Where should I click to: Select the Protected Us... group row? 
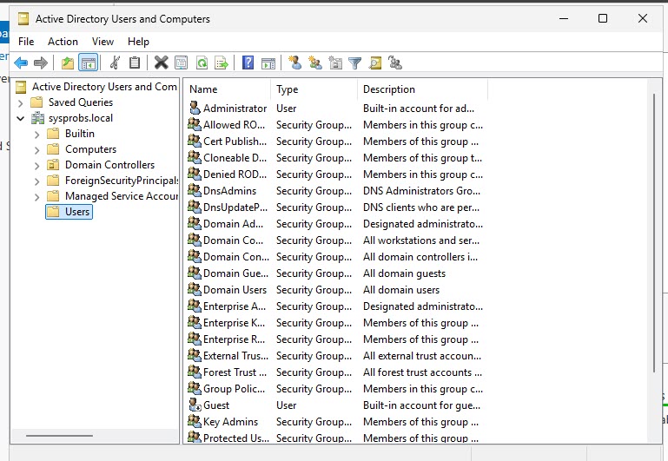335,438
